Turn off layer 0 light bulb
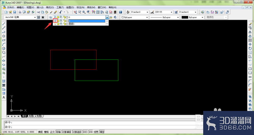Image resolution: width=254 pixels, height=135 pixels. click(55, 21)
